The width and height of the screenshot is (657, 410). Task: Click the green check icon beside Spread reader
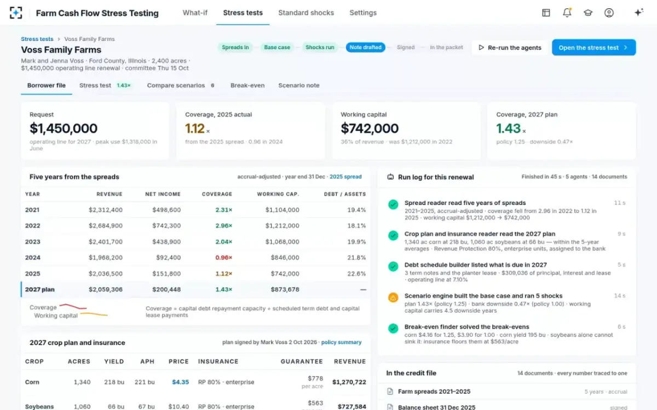tap(393, 204)
